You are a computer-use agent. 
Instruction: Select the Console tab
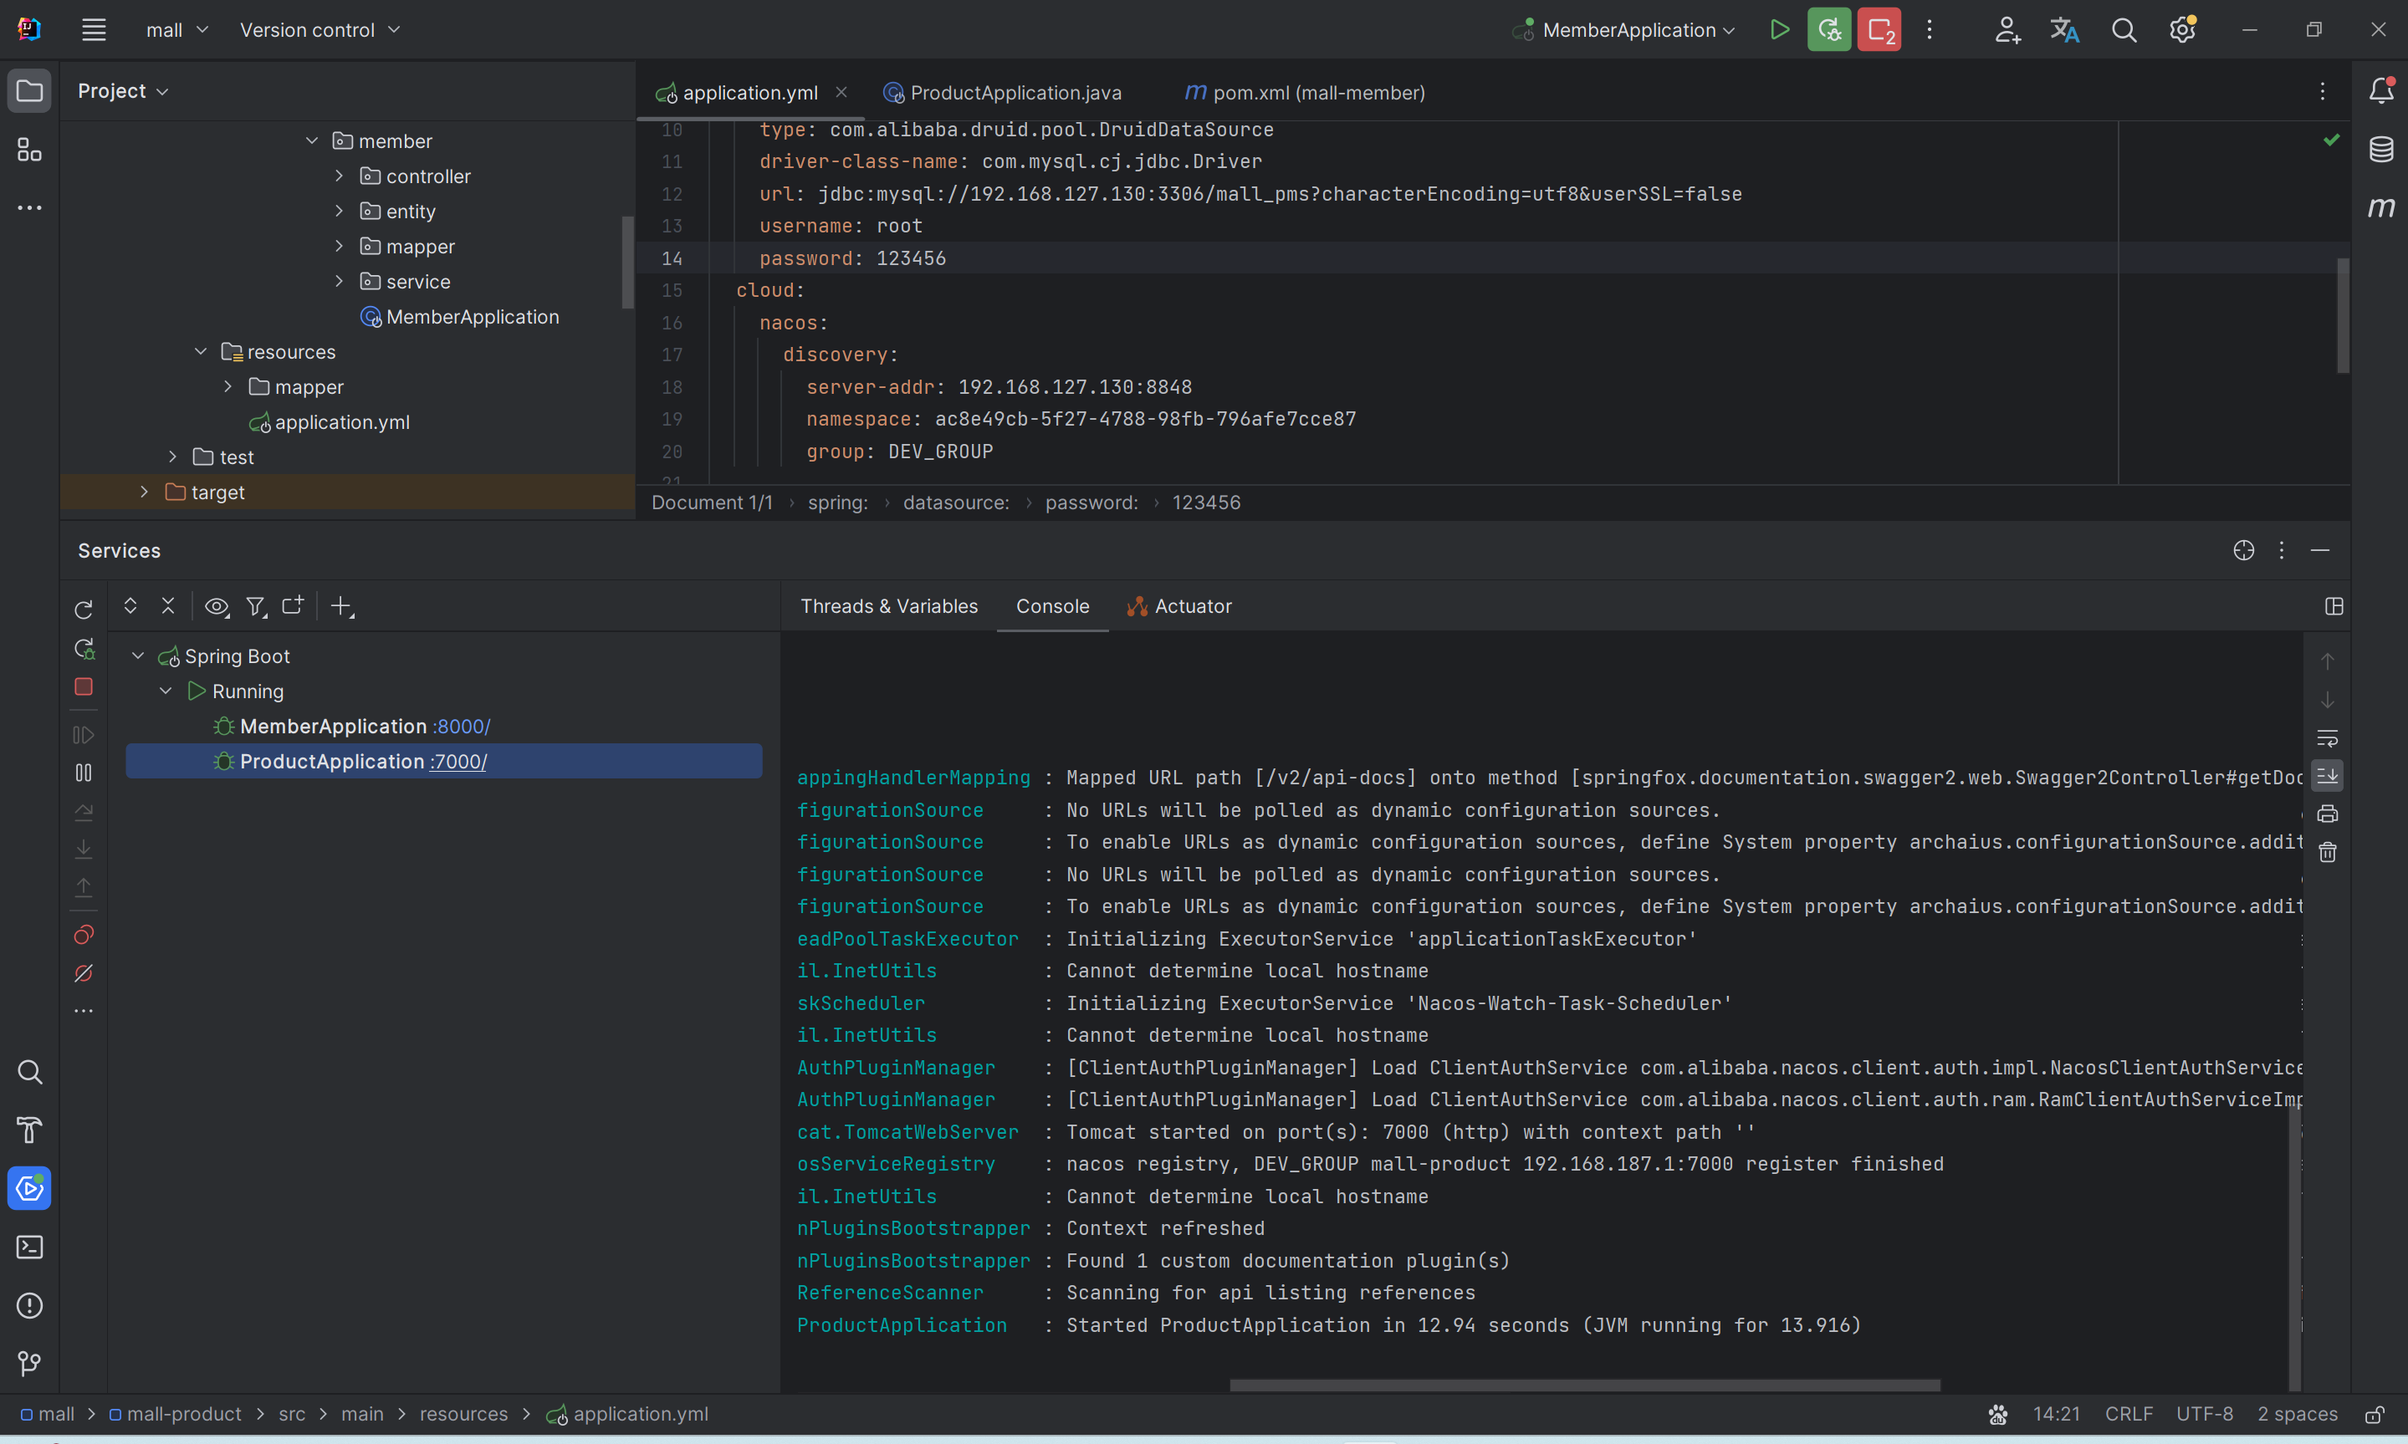1052,606
